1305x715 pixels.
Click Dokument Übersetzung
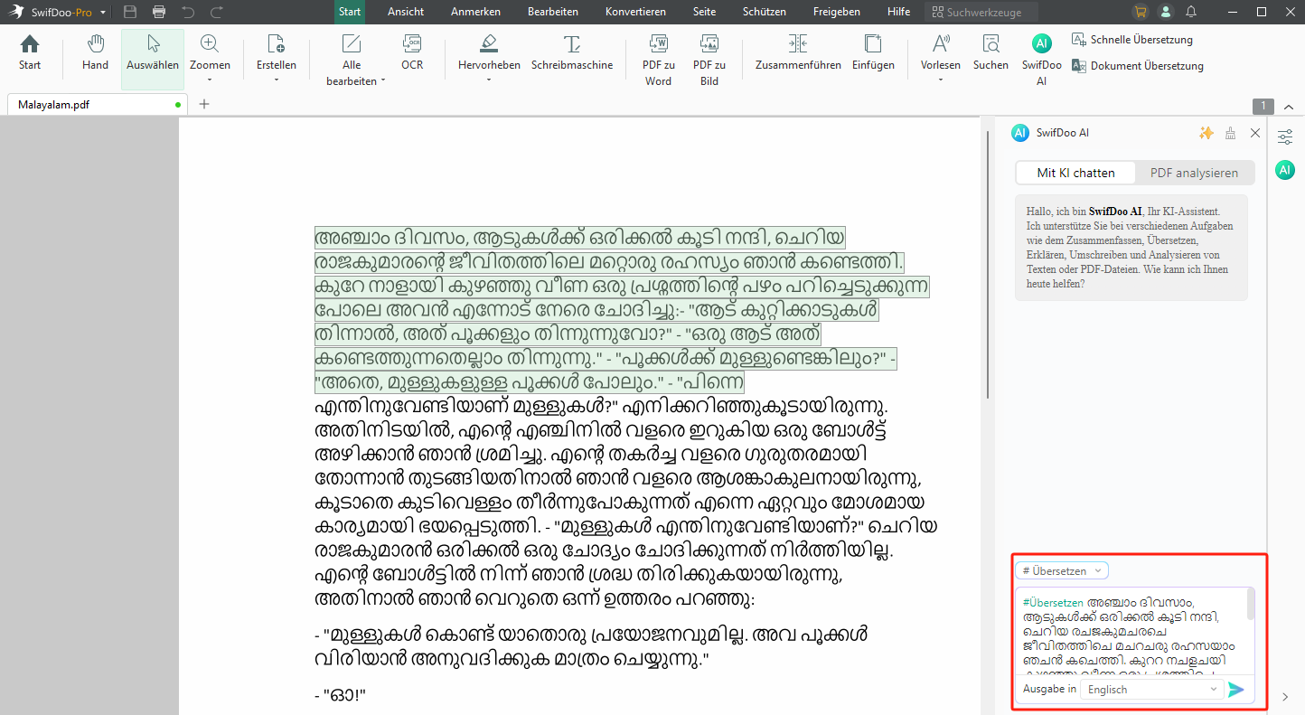pyautogui.click(x=1138, y=65)
